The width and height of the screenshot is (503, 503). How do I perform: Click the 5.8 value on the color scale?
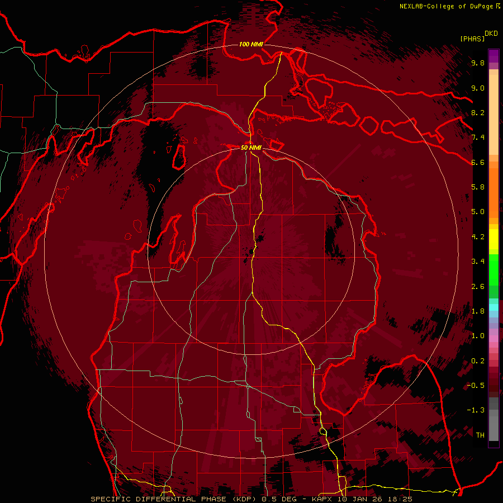point(478,187)
